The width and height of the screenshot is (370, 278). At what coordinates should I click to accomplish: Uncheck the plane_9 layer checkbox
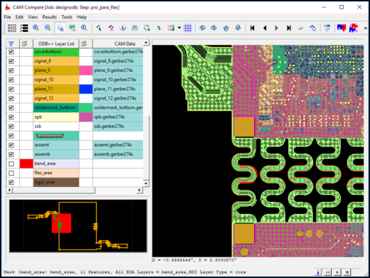click(x=11, y=70)
